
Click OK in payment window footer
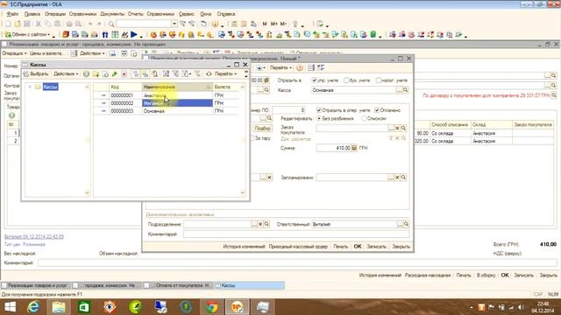click(358, 247)
